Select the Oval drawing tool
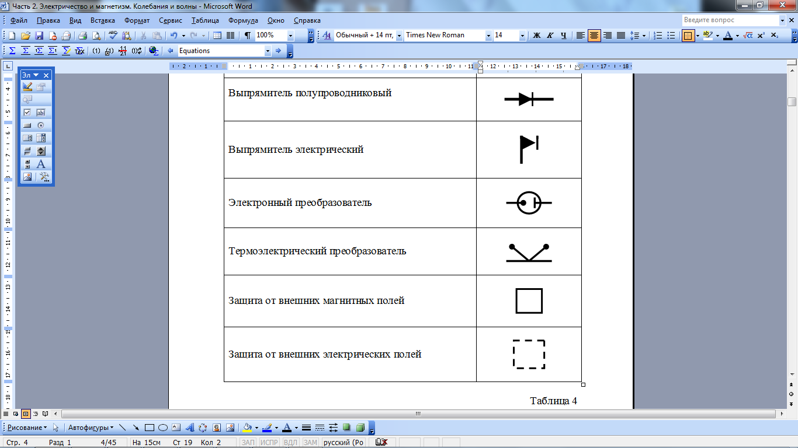 (163, 428)
